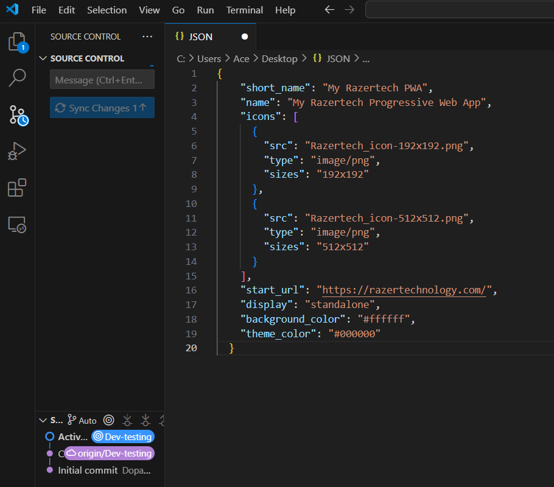Open the Source Control more actions menu
The width and height of the screenshot is (554, 487).
point(147,37)
